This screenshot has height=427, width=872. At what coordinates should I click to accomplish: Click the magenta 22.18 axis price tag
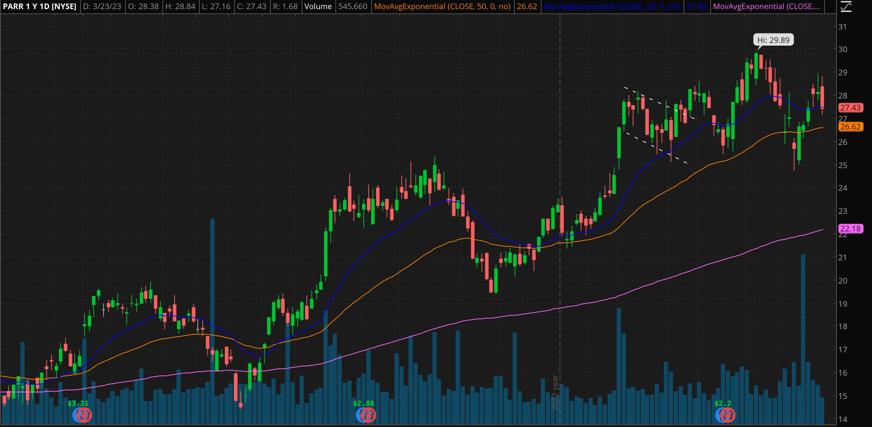(x=850, y=229)
